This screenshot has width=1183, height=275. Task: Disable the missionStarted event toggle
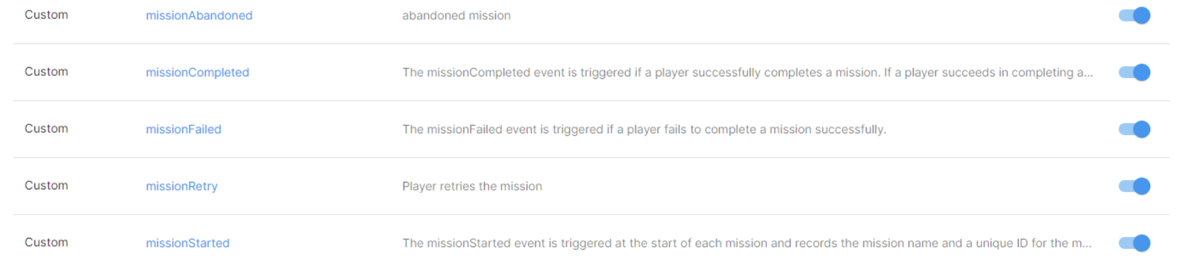(1134, 243)
